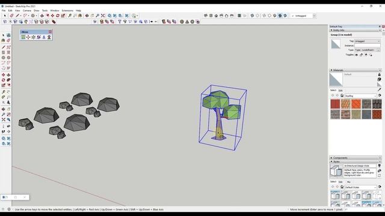
Task: Click Zoom Extents in top toolbar
Action: (103, 16)
